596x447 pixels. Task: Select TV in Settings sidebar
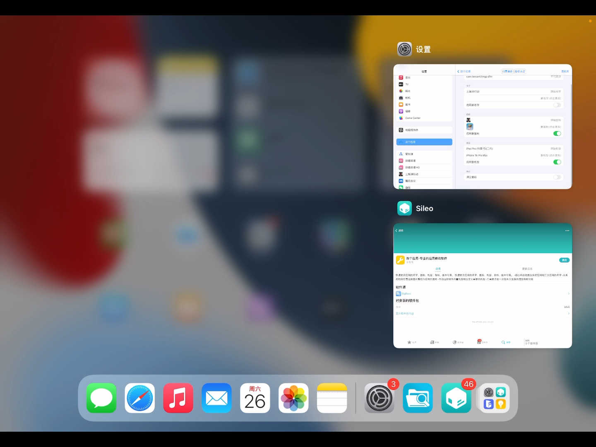[424, 84]
